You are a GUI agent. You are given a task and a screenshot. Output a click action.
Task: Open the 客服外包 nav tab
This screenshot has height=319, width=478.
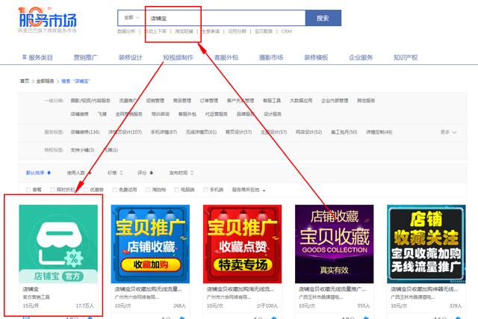226,58
